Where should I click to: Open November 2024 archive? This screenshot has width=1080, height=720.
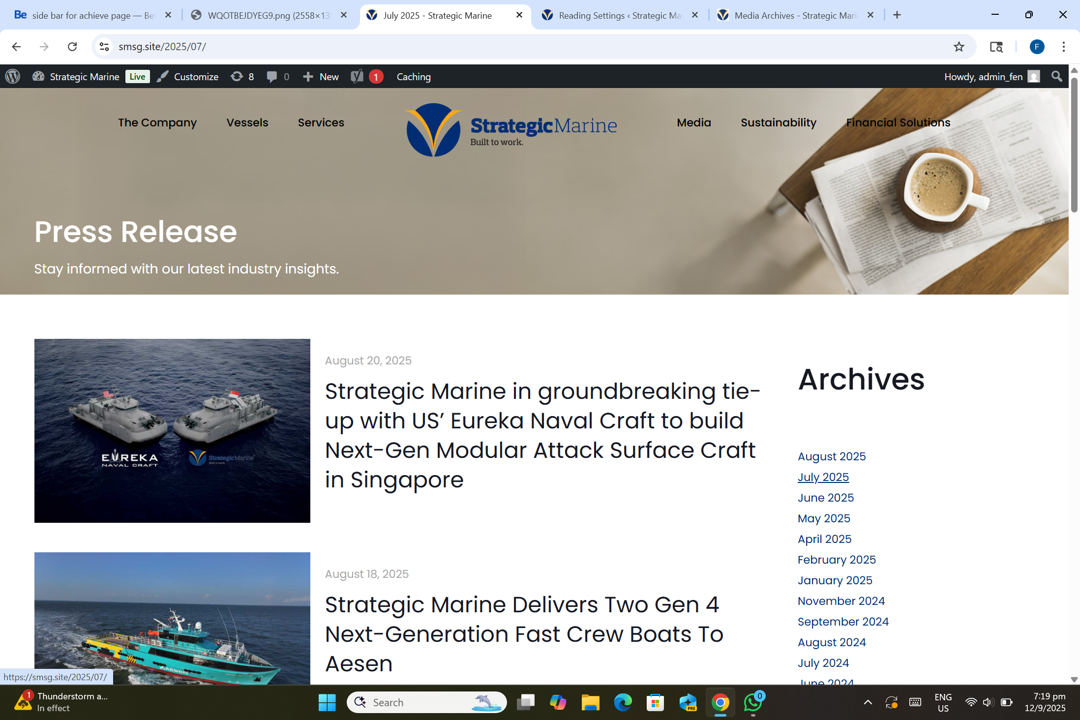point(841,601)
